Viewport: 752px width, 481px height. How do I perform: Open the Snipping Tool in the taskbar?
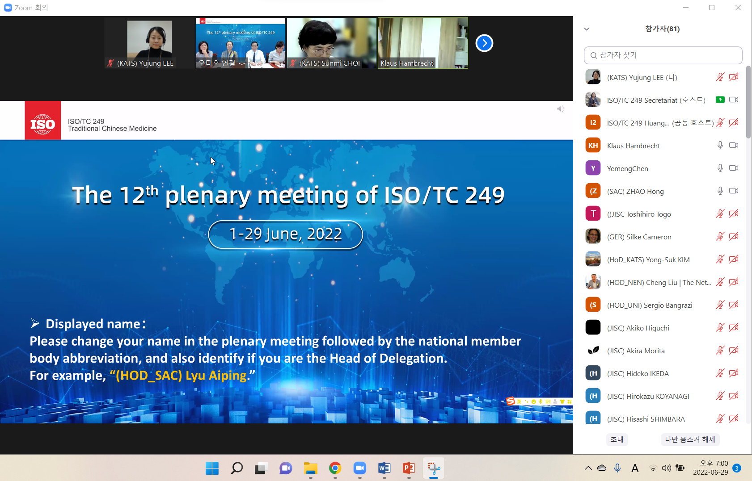(433, 468)
